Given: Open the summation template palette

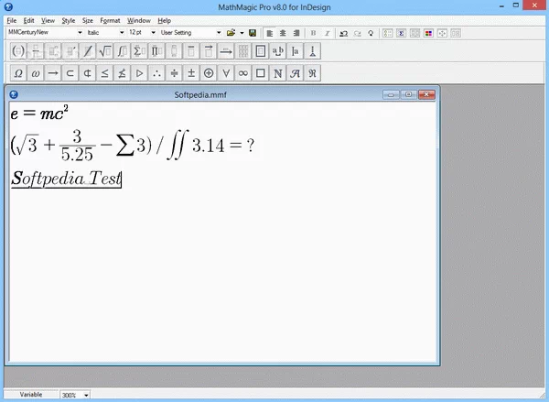Looking at the screenshot, I should [x=139, y=51].
